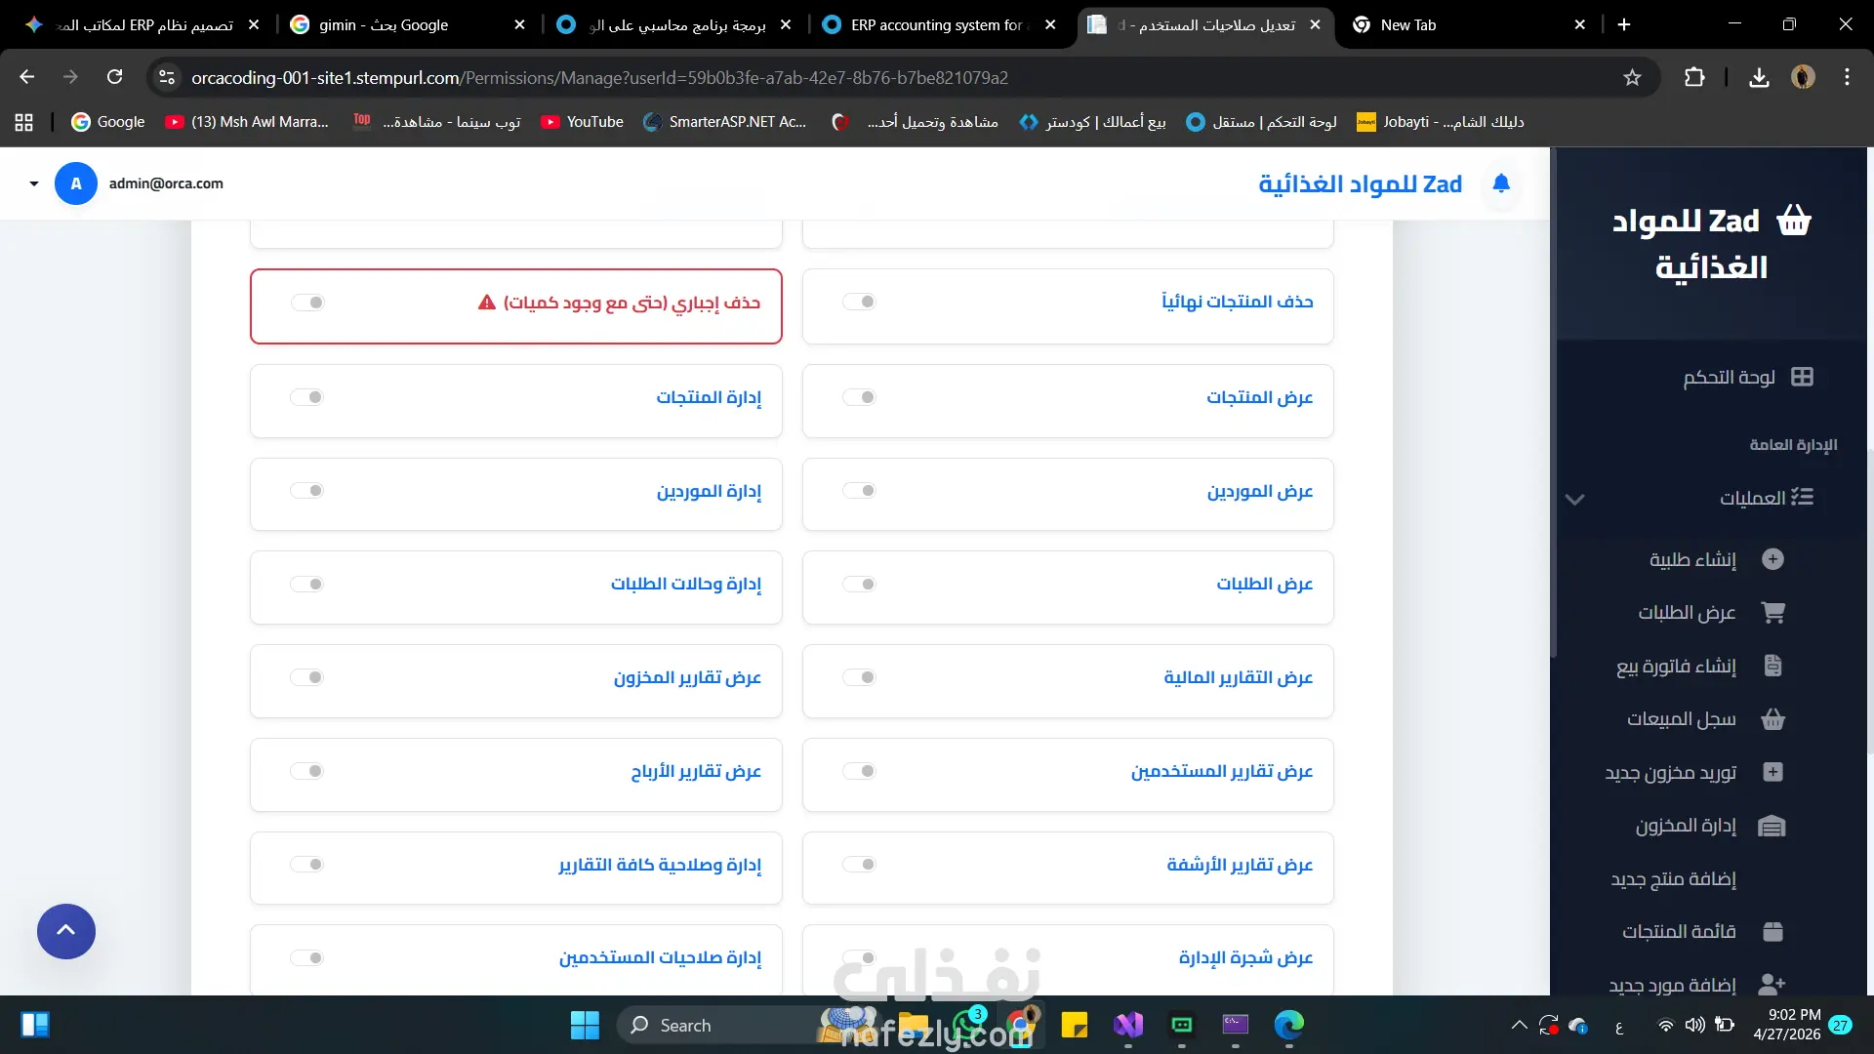1874x1054 pixels.
Task: Click the invoice icon beside إنشاء فاتورة بيع
Action: [1772, 666]
